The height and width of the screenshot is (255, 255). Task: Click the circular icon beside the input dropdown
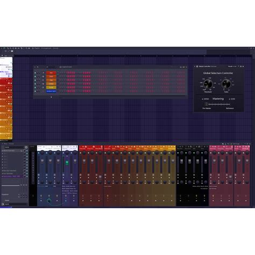click(26, 147)
